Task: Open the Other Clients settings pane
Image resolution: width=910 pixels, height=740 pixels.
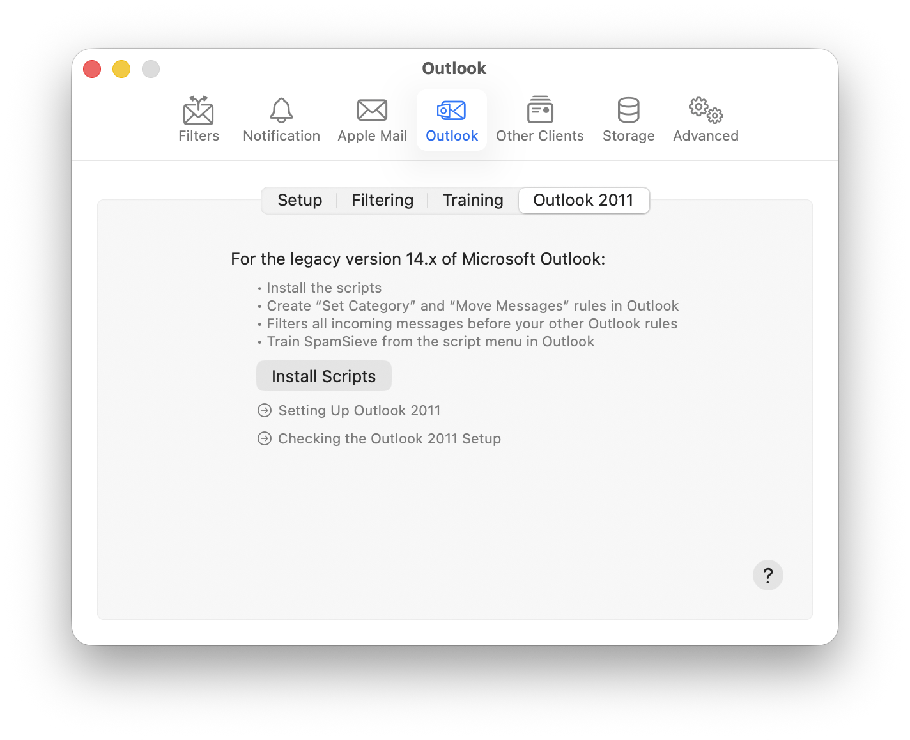Action: (540, 119)
